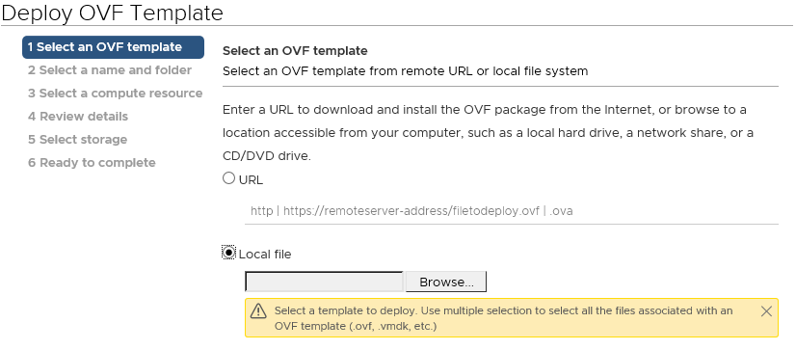Click the 'Enter a URL to download' instruction paragraph

488,133
